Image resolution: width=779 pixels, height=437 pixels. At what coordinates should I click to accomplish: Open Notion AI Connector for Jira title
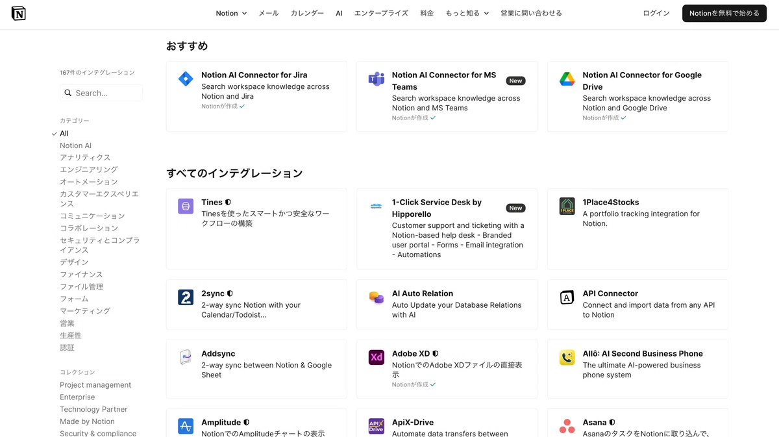[x=254, y=75]
